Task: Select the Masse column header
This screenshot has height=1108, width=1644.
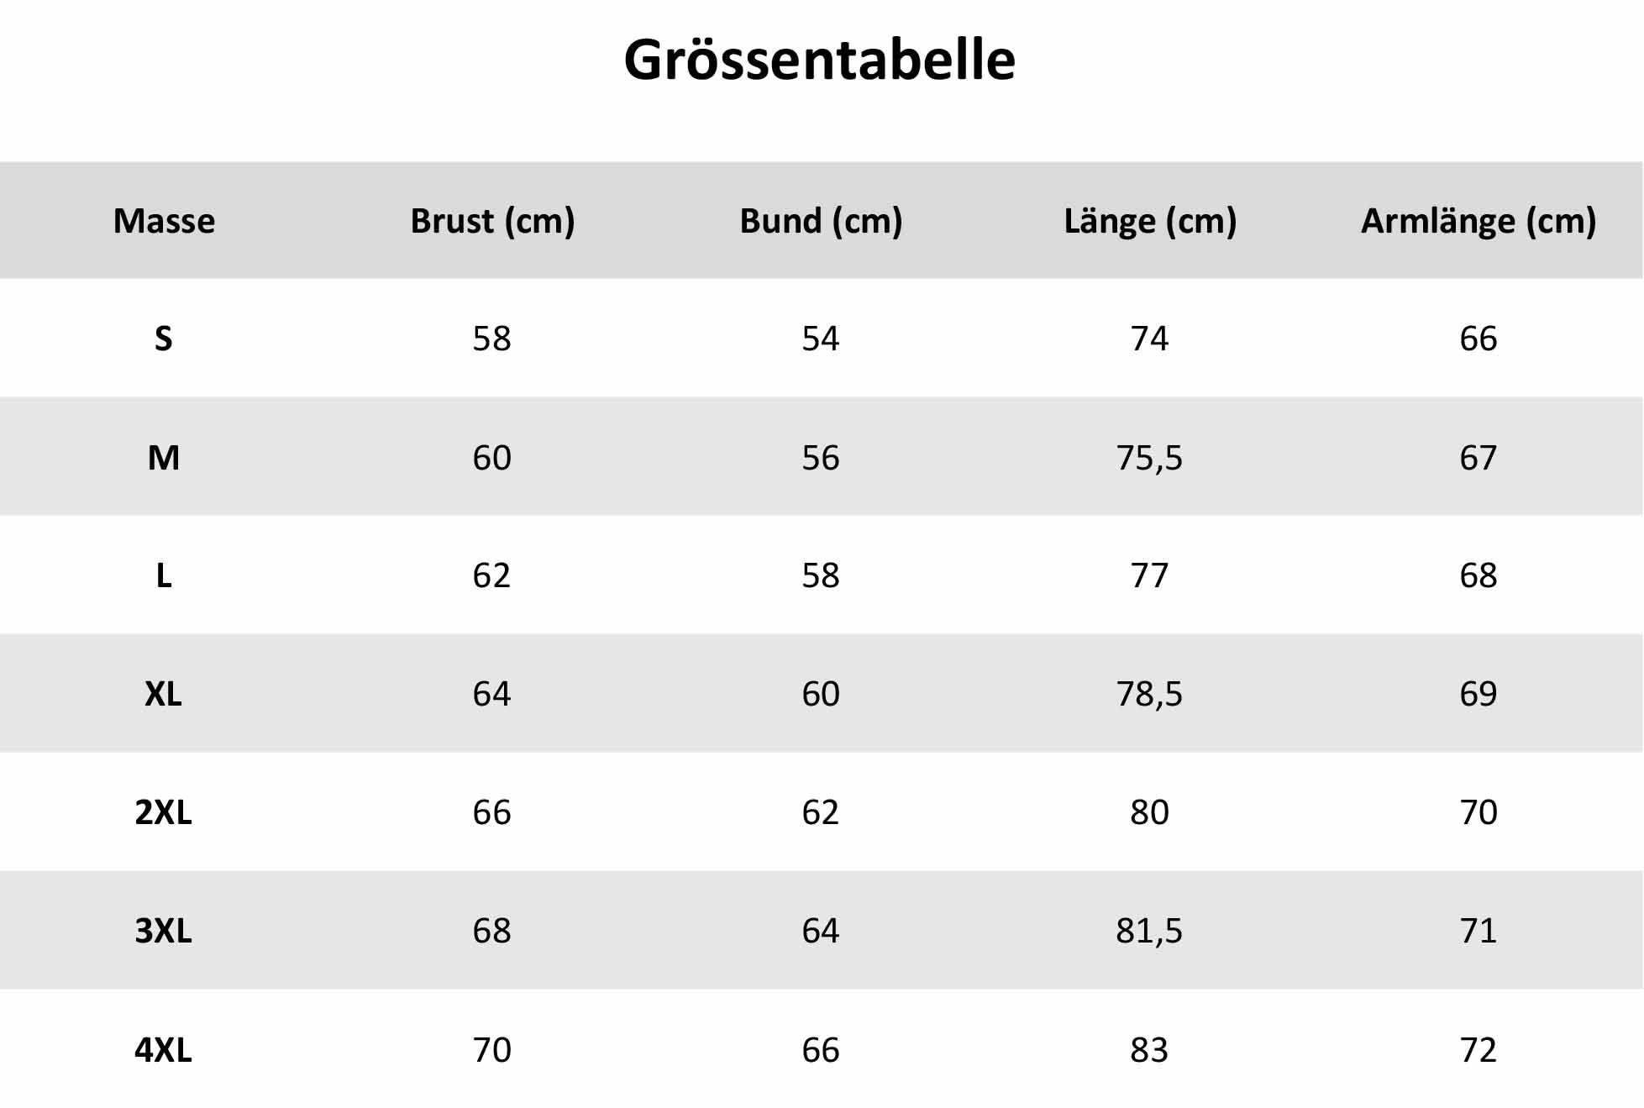Action: [164, 221]
